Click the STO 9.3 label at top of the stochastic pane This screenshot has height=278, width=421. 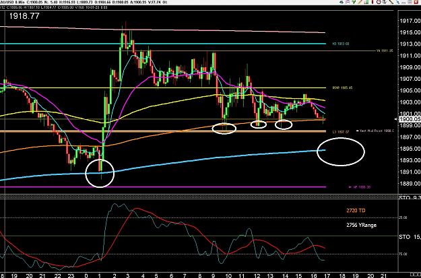click(410, 198)
